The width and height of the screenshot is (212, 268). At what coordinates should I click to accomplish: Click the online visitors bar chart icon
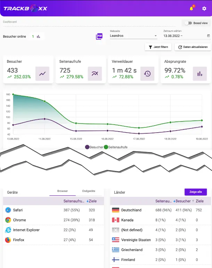pos(39,36)
